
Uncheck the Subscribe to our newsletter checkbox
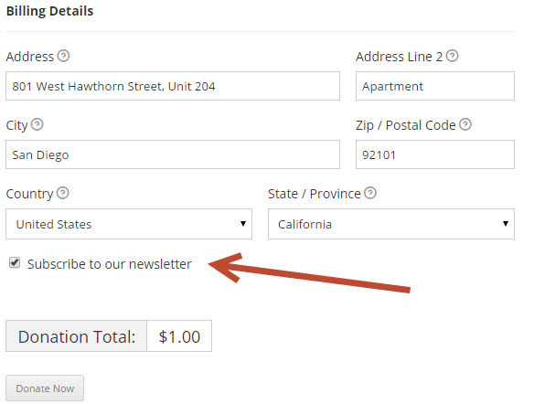pos(15,262)
